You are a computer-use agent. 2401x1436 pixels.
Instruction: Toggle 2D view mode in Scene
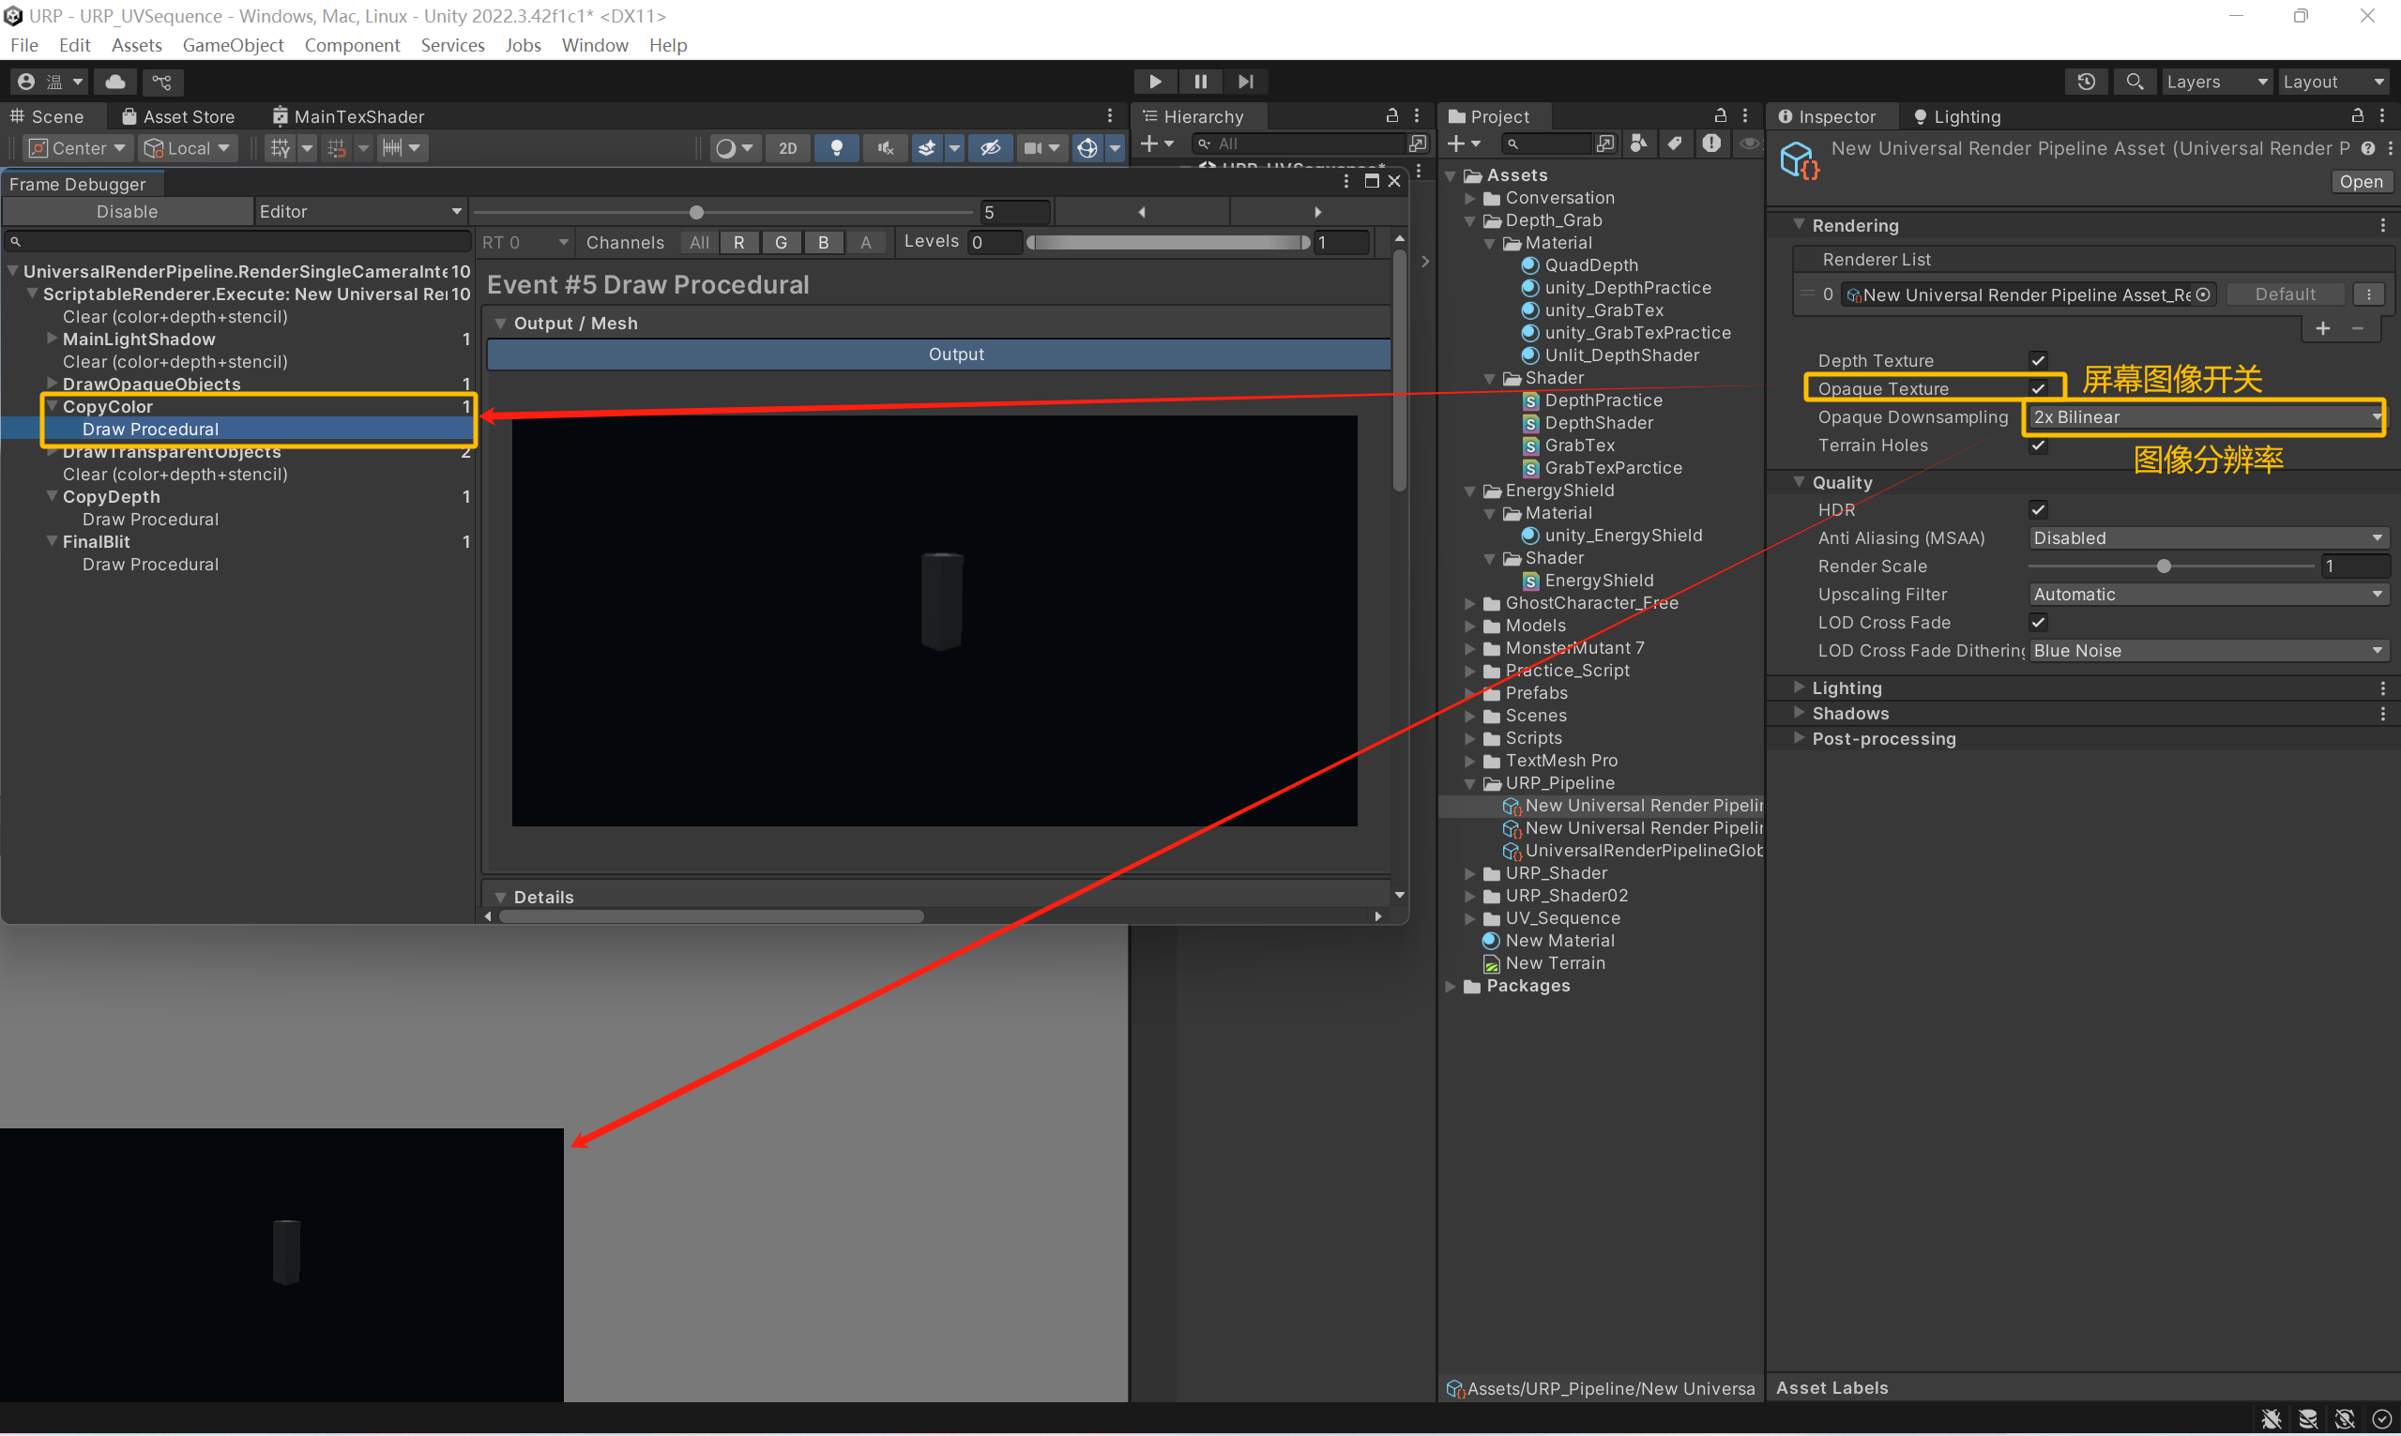788,148
